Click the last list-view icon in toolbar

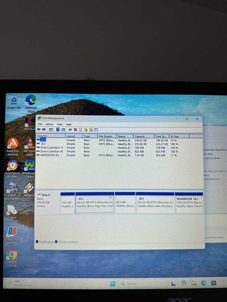96,129
